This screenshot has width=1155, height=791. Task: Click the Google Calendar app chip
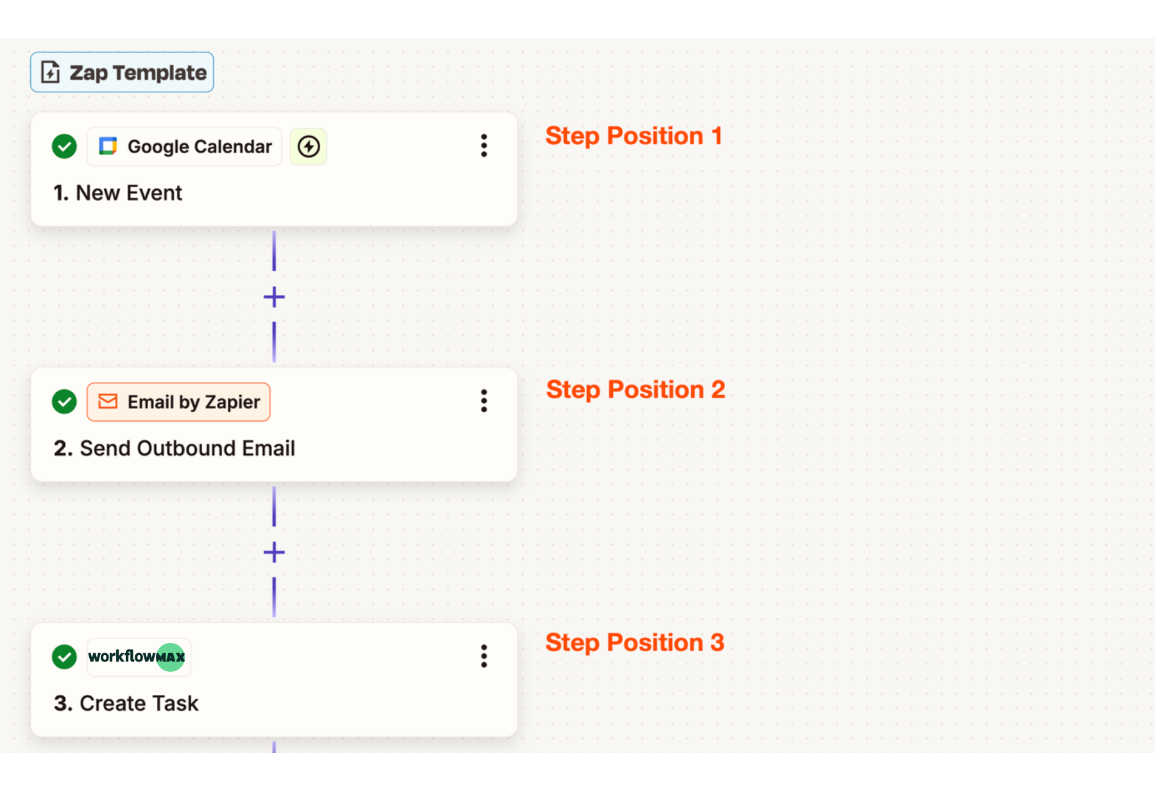point(184,147)
